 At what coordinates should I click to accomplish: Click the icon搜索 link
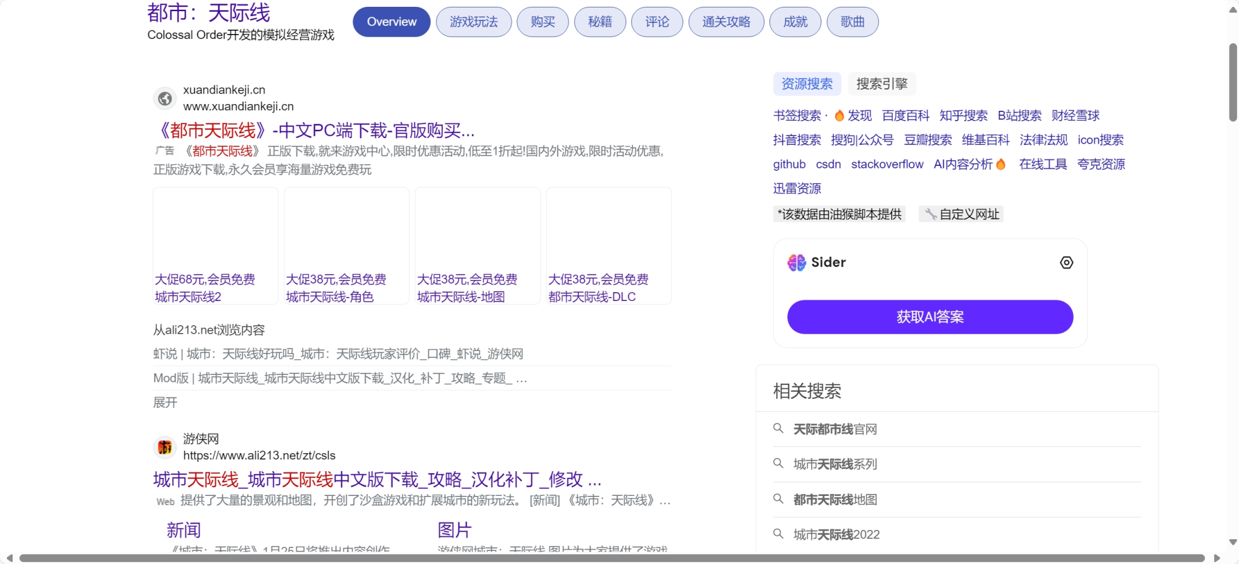(x=1101, y=140)
